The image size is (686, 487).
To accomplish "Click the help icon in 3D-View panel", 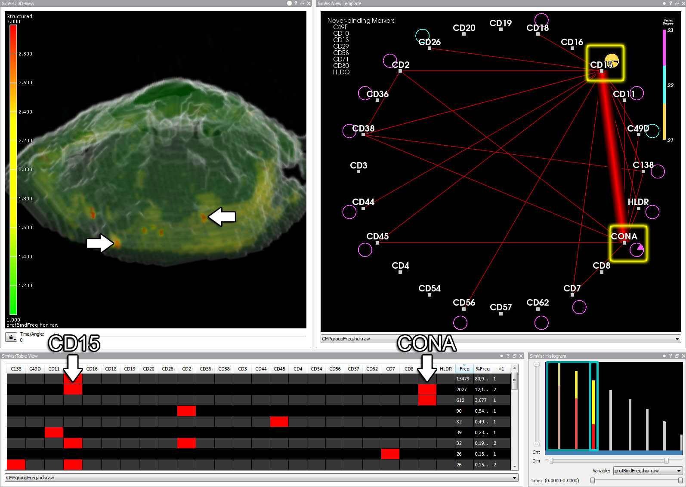I will (x=296, y=3).
